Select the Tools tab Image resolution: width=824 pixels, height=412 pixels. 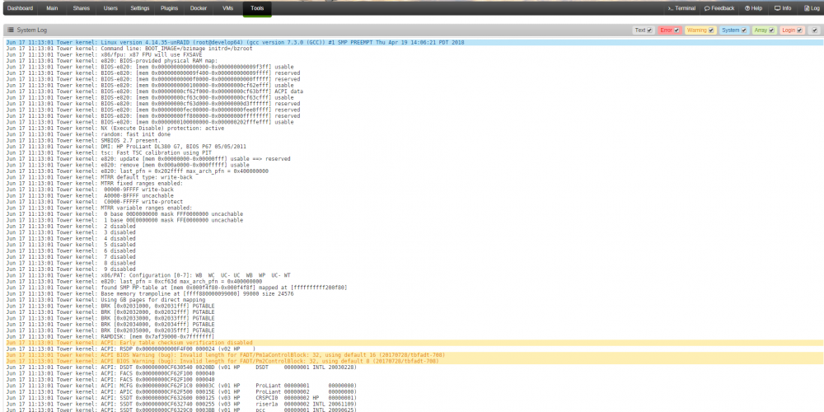tap(257, 8)
